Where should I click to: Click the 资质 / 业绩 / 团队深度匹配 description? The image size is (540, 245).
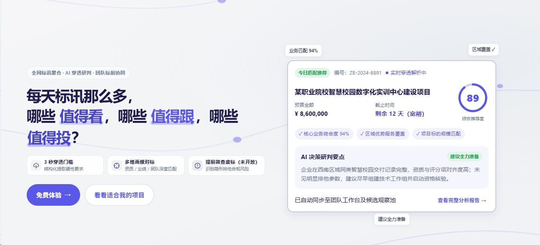pos(151,169)
